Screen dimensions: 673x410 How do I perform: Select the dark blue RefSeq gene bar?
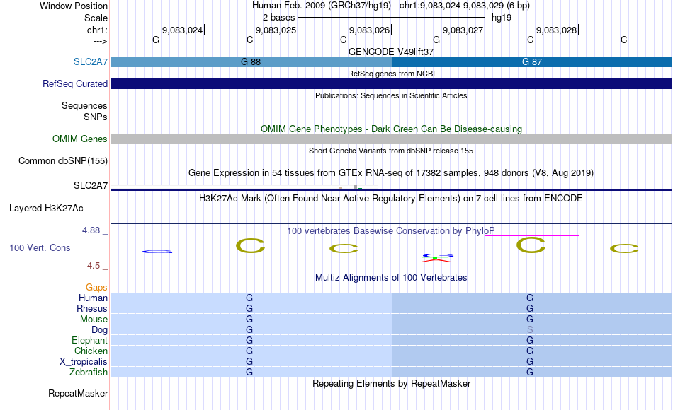(x=392, y=83)
